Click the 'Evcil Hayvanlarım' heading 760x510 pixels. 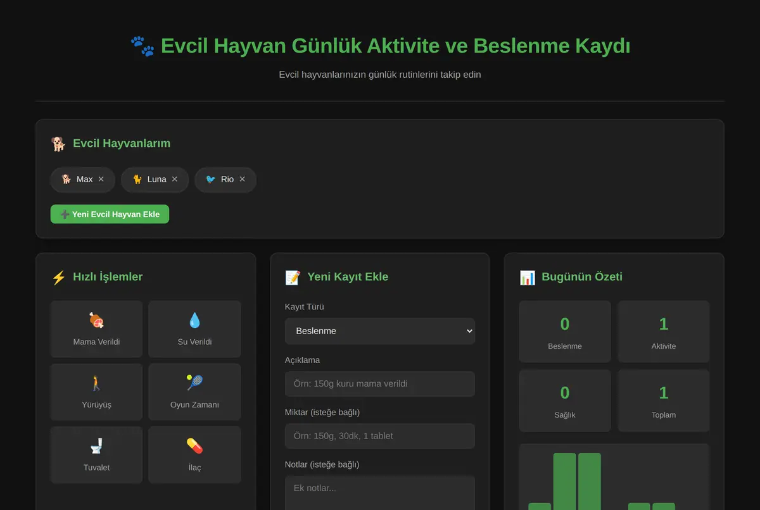(122, 143)
